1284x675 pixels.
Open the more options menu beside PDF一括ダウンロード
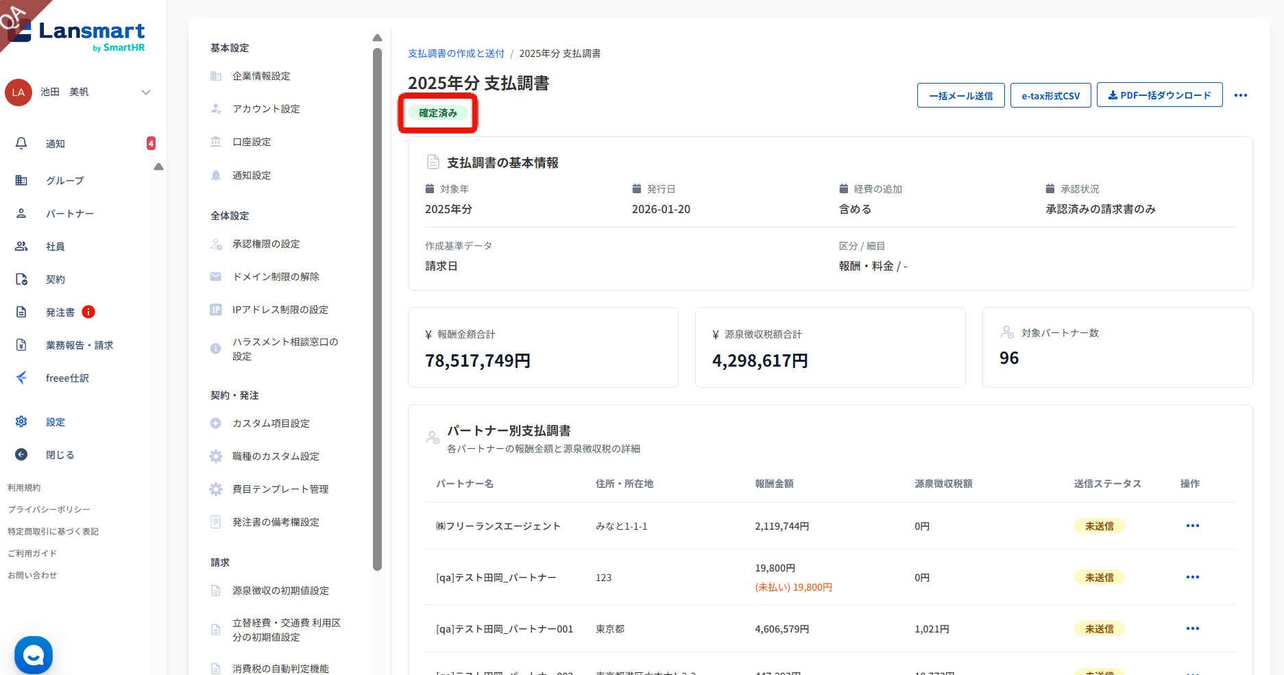[x=1240, y=95]
